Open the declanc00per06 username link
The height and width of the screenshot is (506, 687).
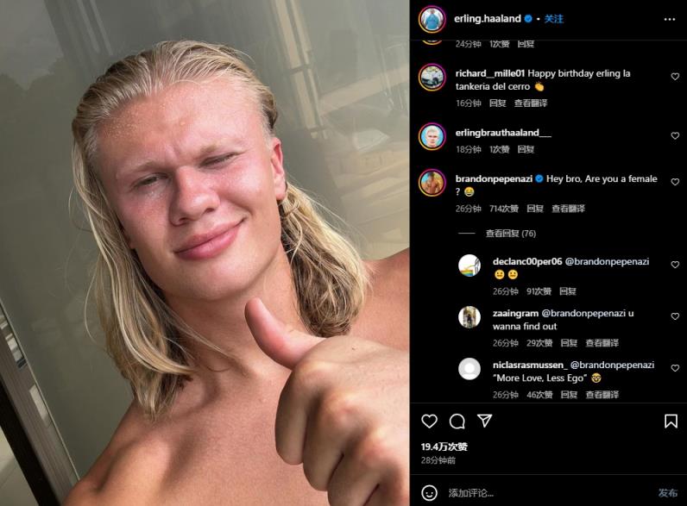pyautogui.click(x=527, y=261)
